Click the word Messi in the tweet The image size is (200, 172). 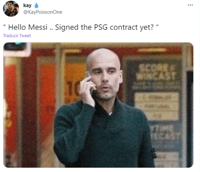pos(38,27)
